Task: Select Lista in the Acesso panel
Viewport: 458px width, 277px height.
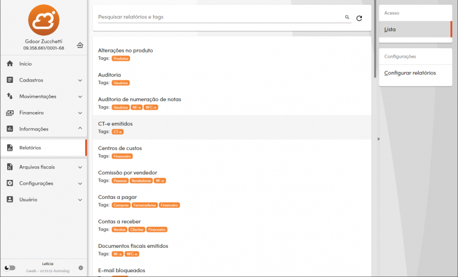Action: coord(390,30)
